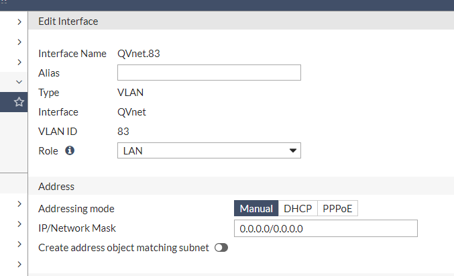Expand sidebar chevron left of Interface Name row
This screenshot has width=454, height=276.
[x=19, y=42]
